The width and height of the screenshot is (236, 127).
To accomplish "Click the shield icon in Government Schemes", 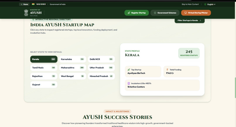I will tap(155, 13).
